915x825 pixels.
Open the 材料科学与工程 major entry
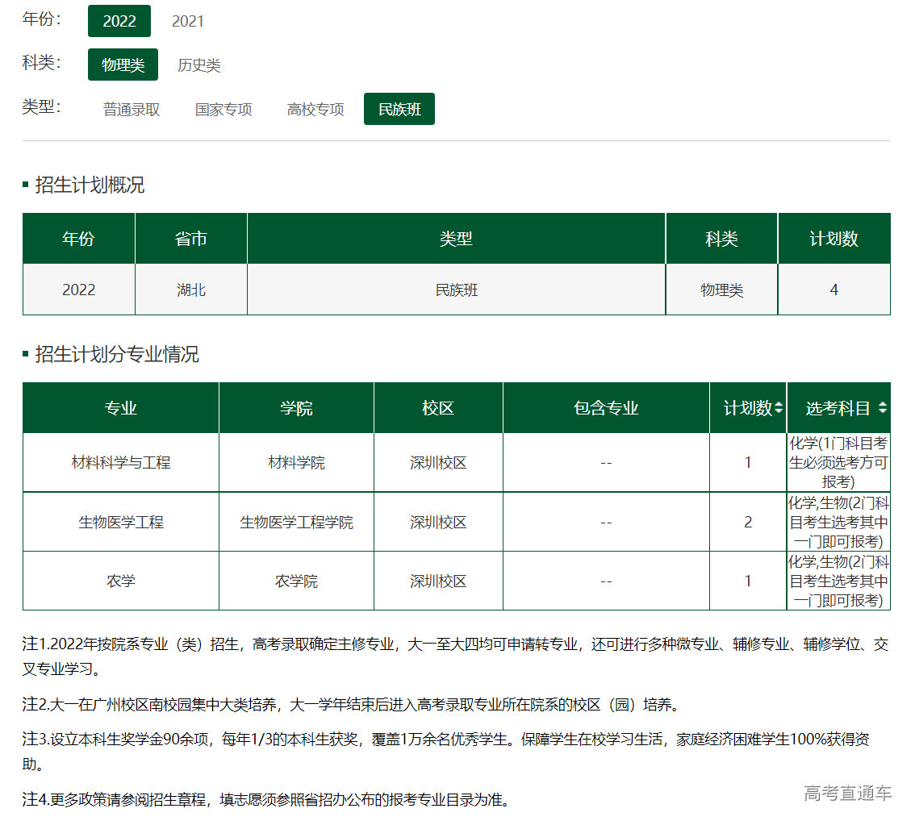(x=120, y=462)
